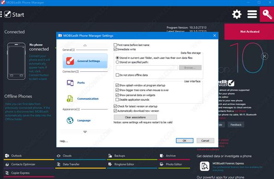Click the red activation key icon
This screenshot has height=179, width=274.
pyautogui.click(x=267, y=14)
